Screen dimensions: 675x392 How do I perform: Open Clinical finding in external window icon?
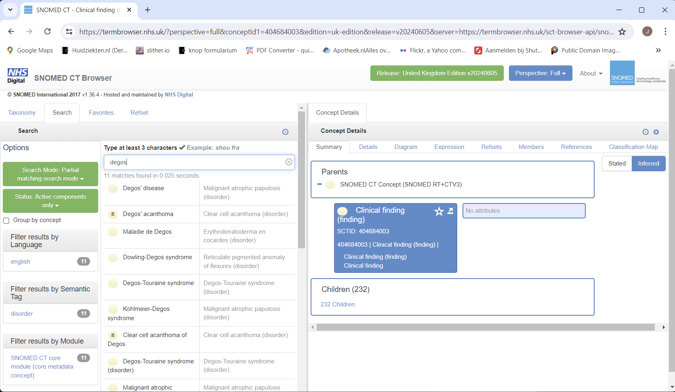450,211
